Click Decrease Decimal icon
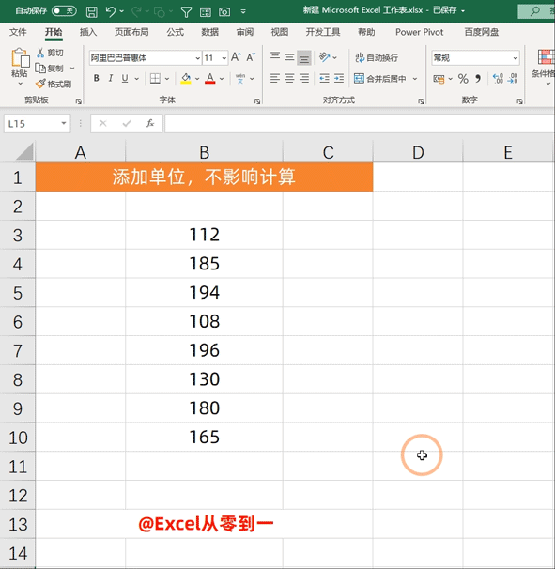Viewport: 555px width, 569px height. (x=513, y=78)
